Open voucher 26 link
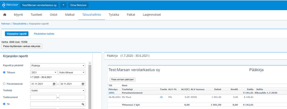Image resolution: width=287 pixels, height=109 pixels. [161, 97]
